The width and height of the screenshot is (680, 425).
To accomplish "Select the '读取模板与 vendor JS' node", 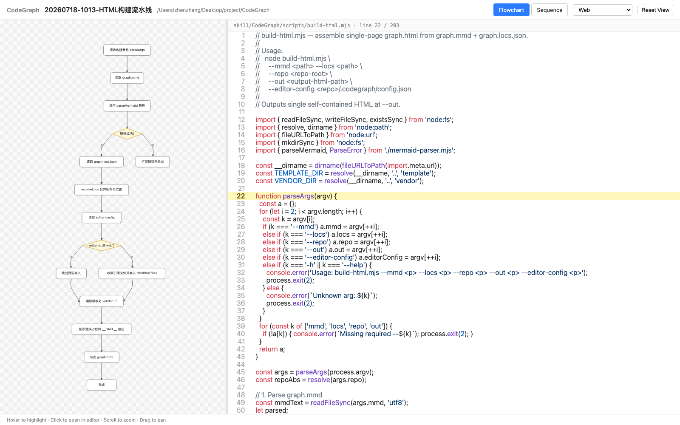I will pyautogui.click(x=102, y=301).
